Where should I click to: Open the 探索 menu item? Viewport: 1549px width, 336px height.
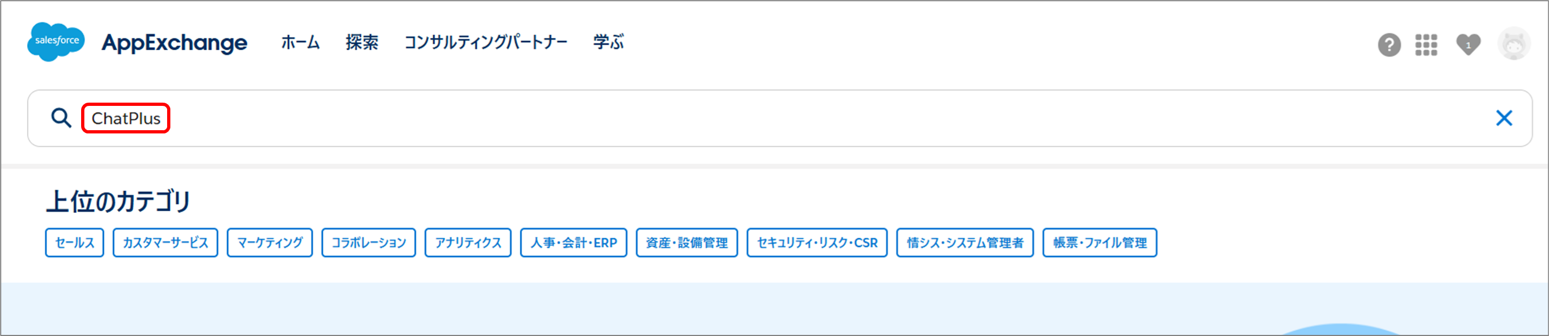pyautogui.click(x=362, y=42)
